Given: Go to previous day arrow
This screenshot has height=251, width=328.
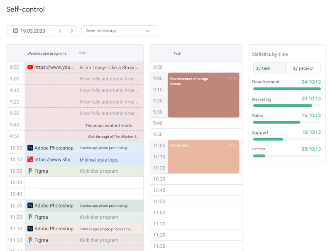Looking at the screenshot, I should coord(60,31).
